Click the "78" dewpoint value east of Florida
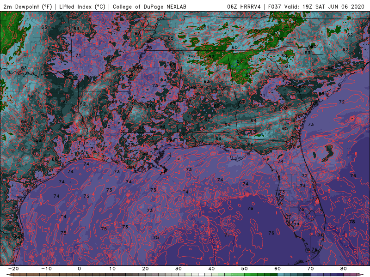Screen dimensions: 370x277 [x=352, y=222]
